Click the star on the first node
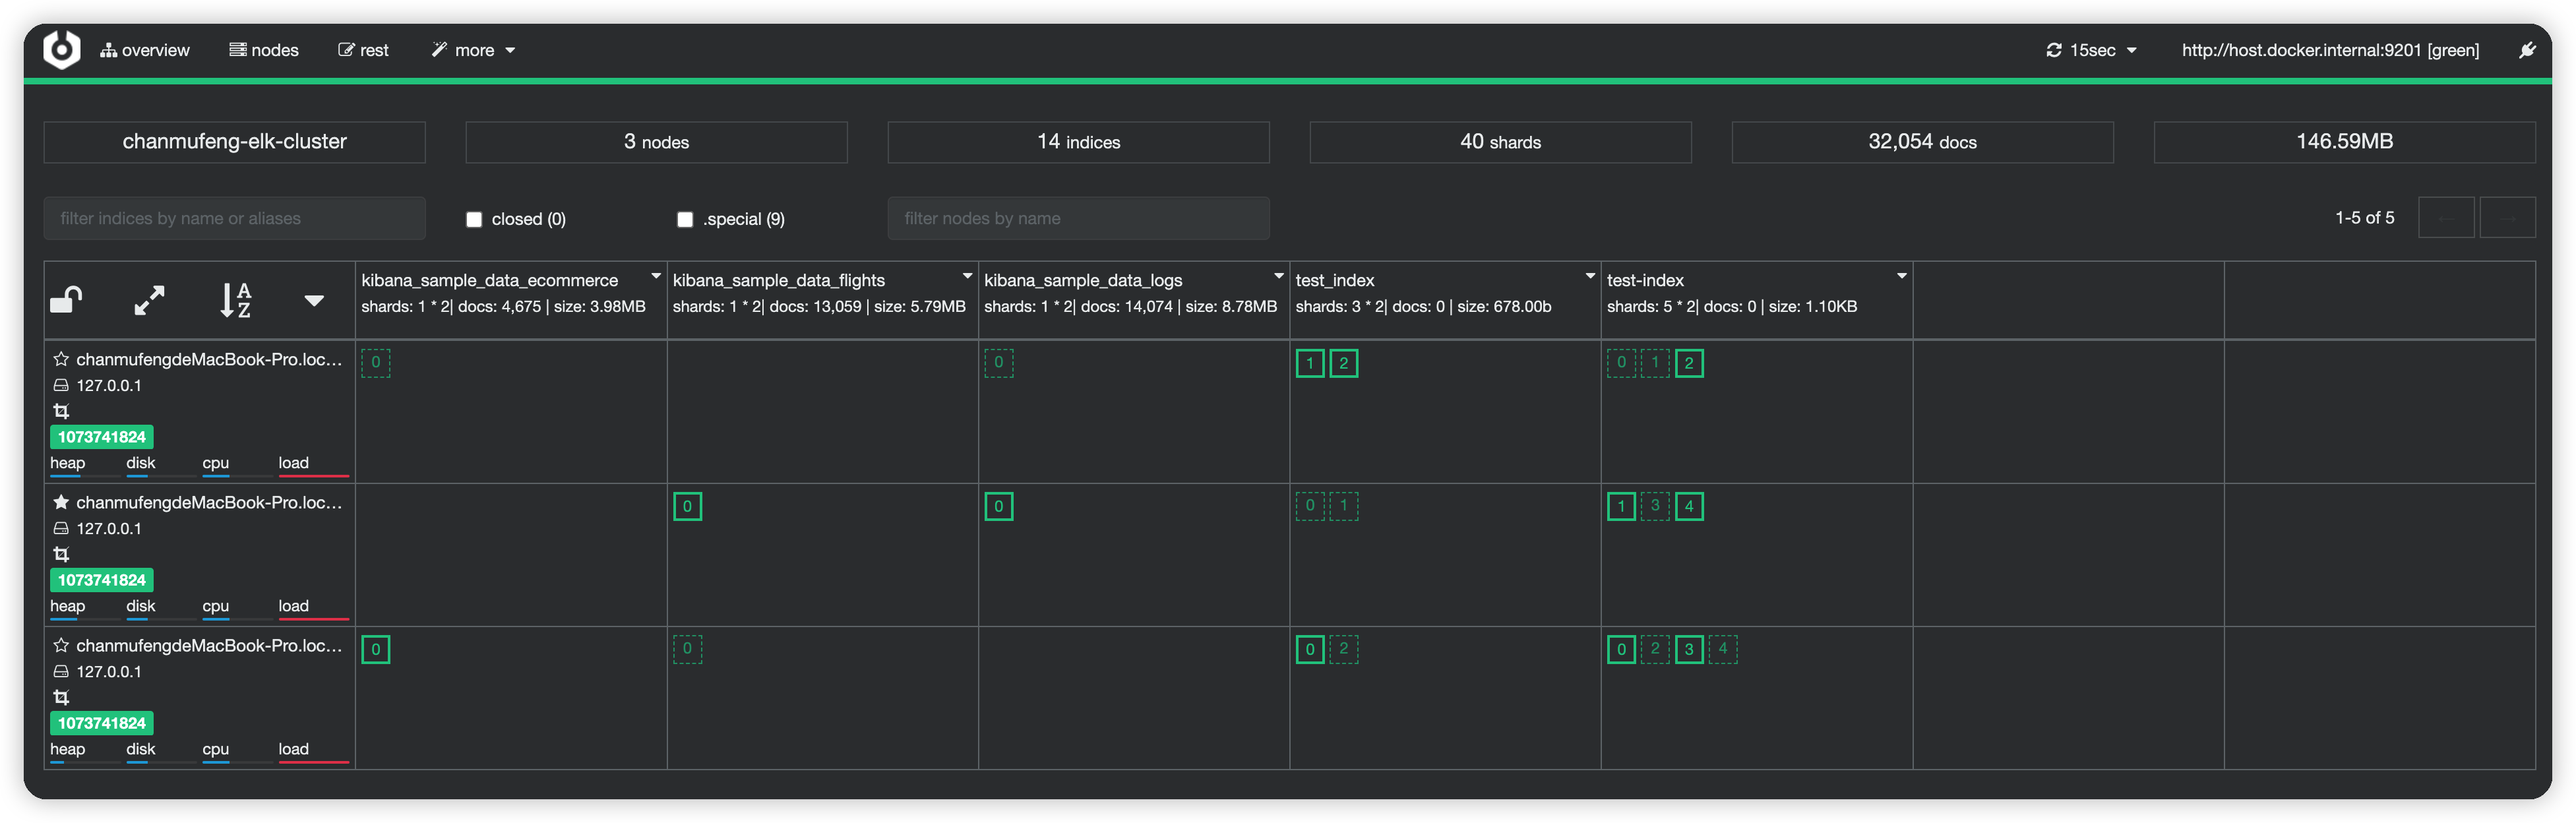This screenshot has width=2576, height=823. 61,359
